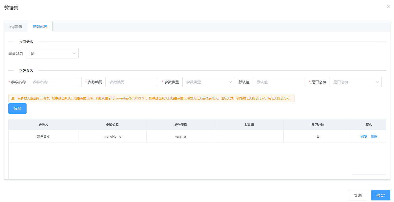The width and height of the screenshot is (394, 202).
Task: Click the 参数编码 input field
Action: pyautogui.click(x=132, y=82)
